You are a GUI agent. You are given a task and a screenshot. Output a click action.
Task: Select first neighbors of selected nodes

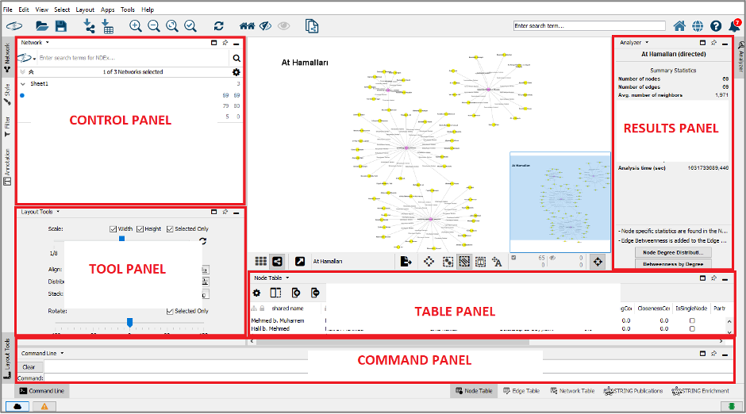[247, 26]
